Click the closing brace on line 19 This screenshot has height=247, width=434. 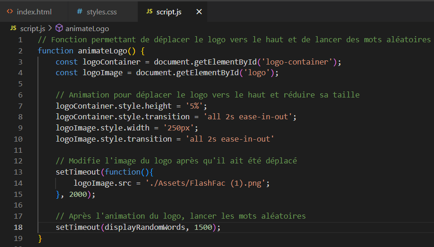[40, 239]
